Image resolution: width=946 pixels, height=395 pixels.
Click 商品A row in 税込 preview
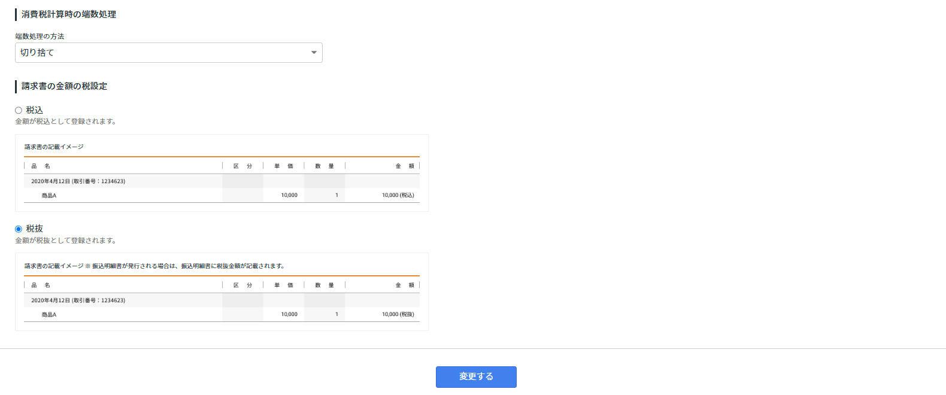222,195
